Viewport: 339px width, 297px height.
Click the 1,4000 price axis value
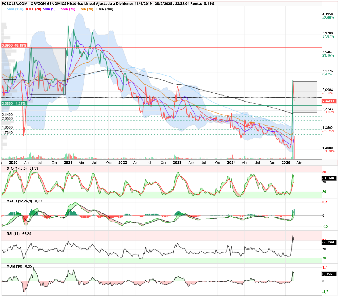point(328,148)
